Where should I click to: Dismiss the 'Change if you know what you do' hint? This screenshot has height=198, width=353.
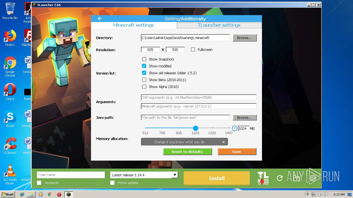tap(223, 142)
